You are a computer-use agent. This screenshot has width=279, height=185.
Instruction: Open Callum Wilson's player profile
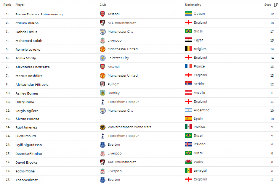(27, 23)
